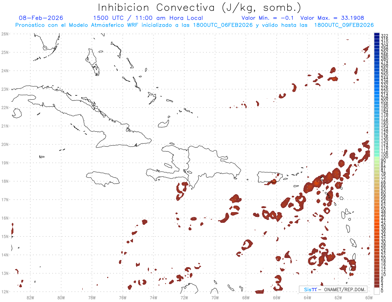
Task: Click the time "1500 UTC / 11:00 am Hora Local"
Action: tap(148, 18)
